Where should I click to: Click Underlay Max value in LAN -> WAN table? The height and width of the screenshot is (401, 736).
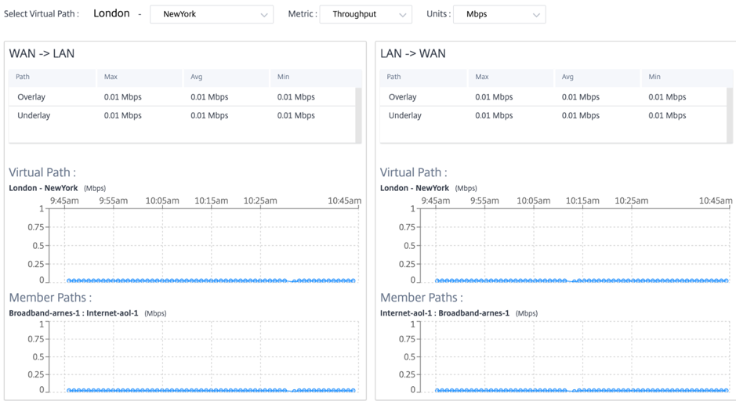[x=494, y=115]
